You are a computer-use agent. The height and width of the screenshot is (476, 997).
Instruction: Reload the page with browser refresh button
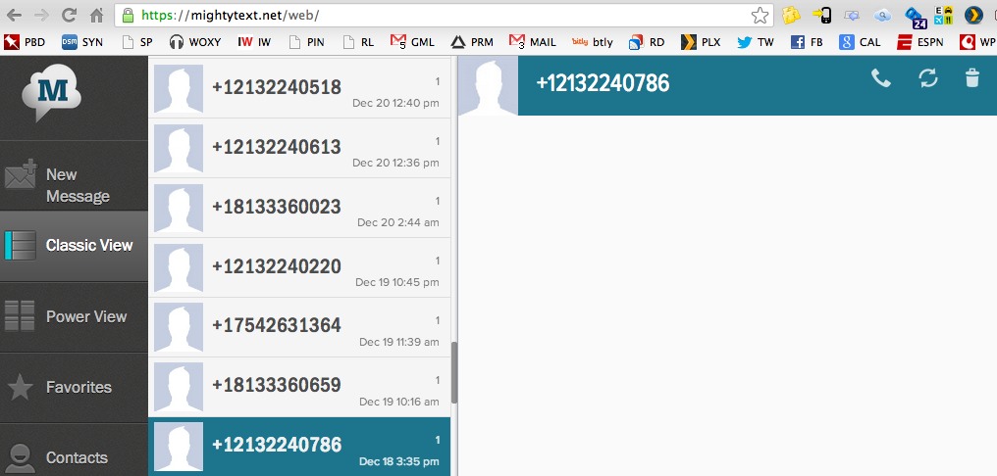tap(69, 16)
